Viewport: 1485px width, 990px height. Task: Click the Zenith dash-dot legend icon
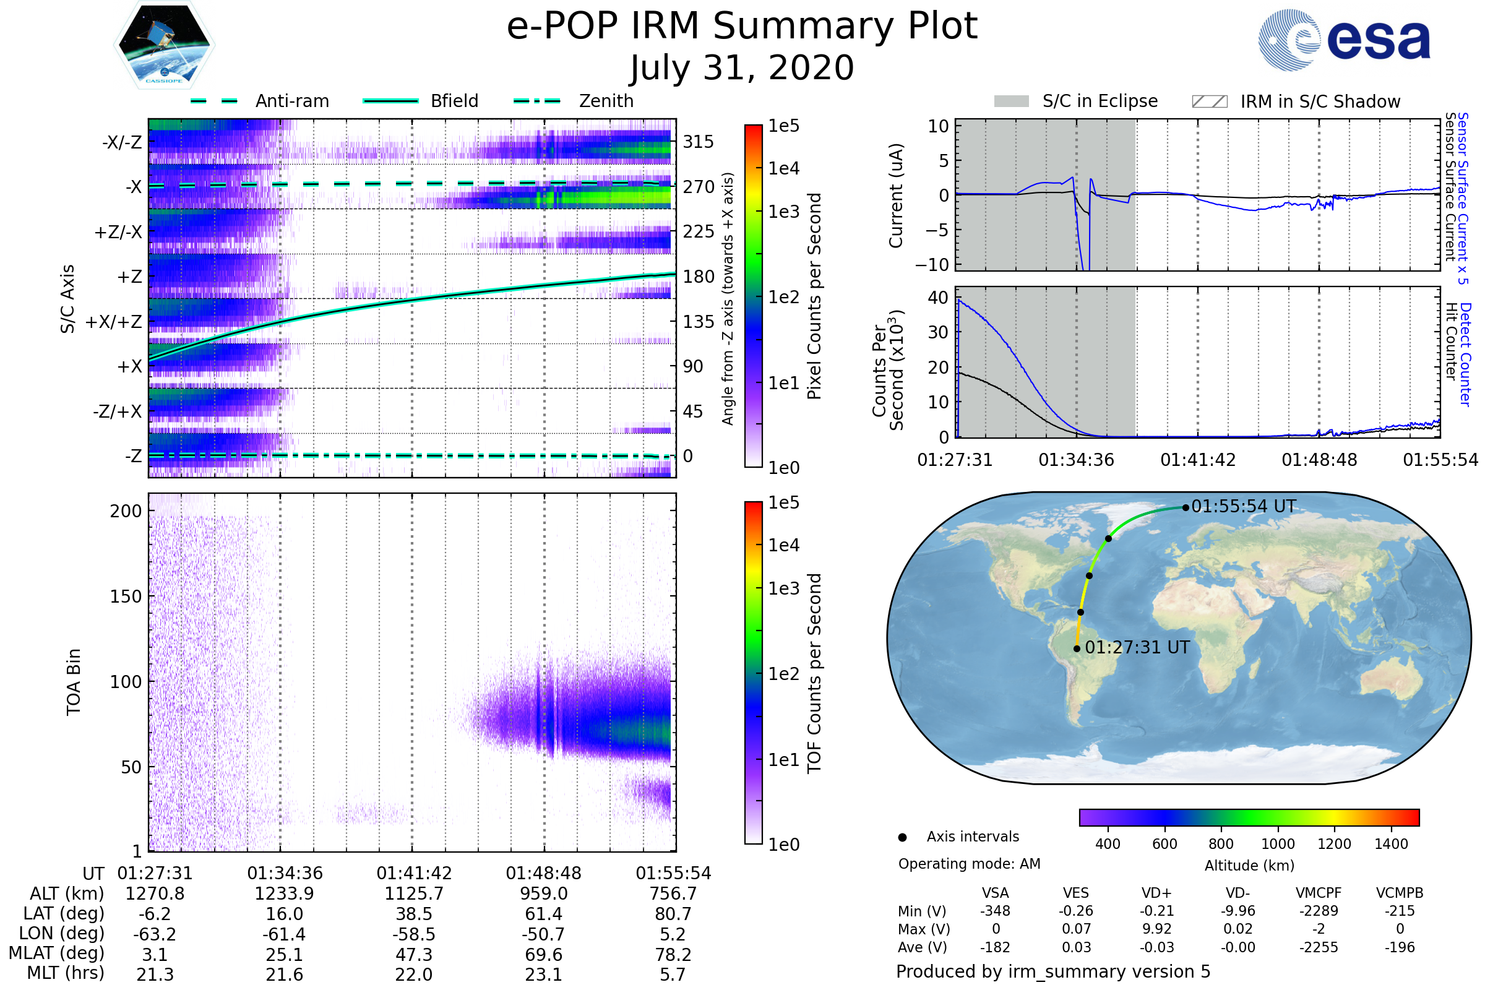[537, 101]
